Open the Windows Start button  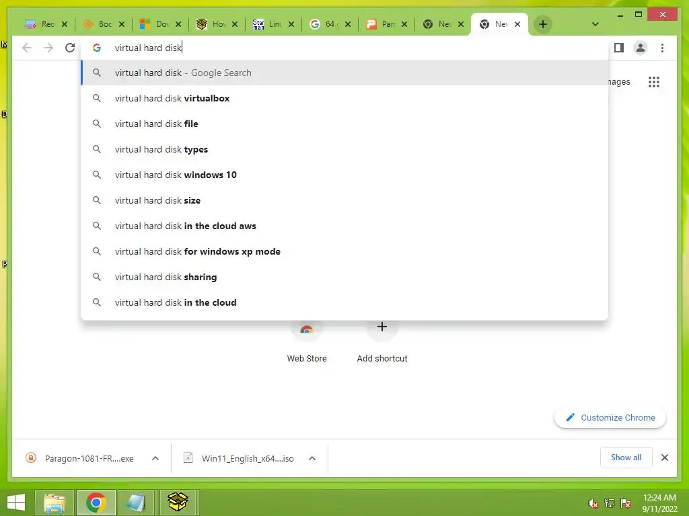pos(16,503)
